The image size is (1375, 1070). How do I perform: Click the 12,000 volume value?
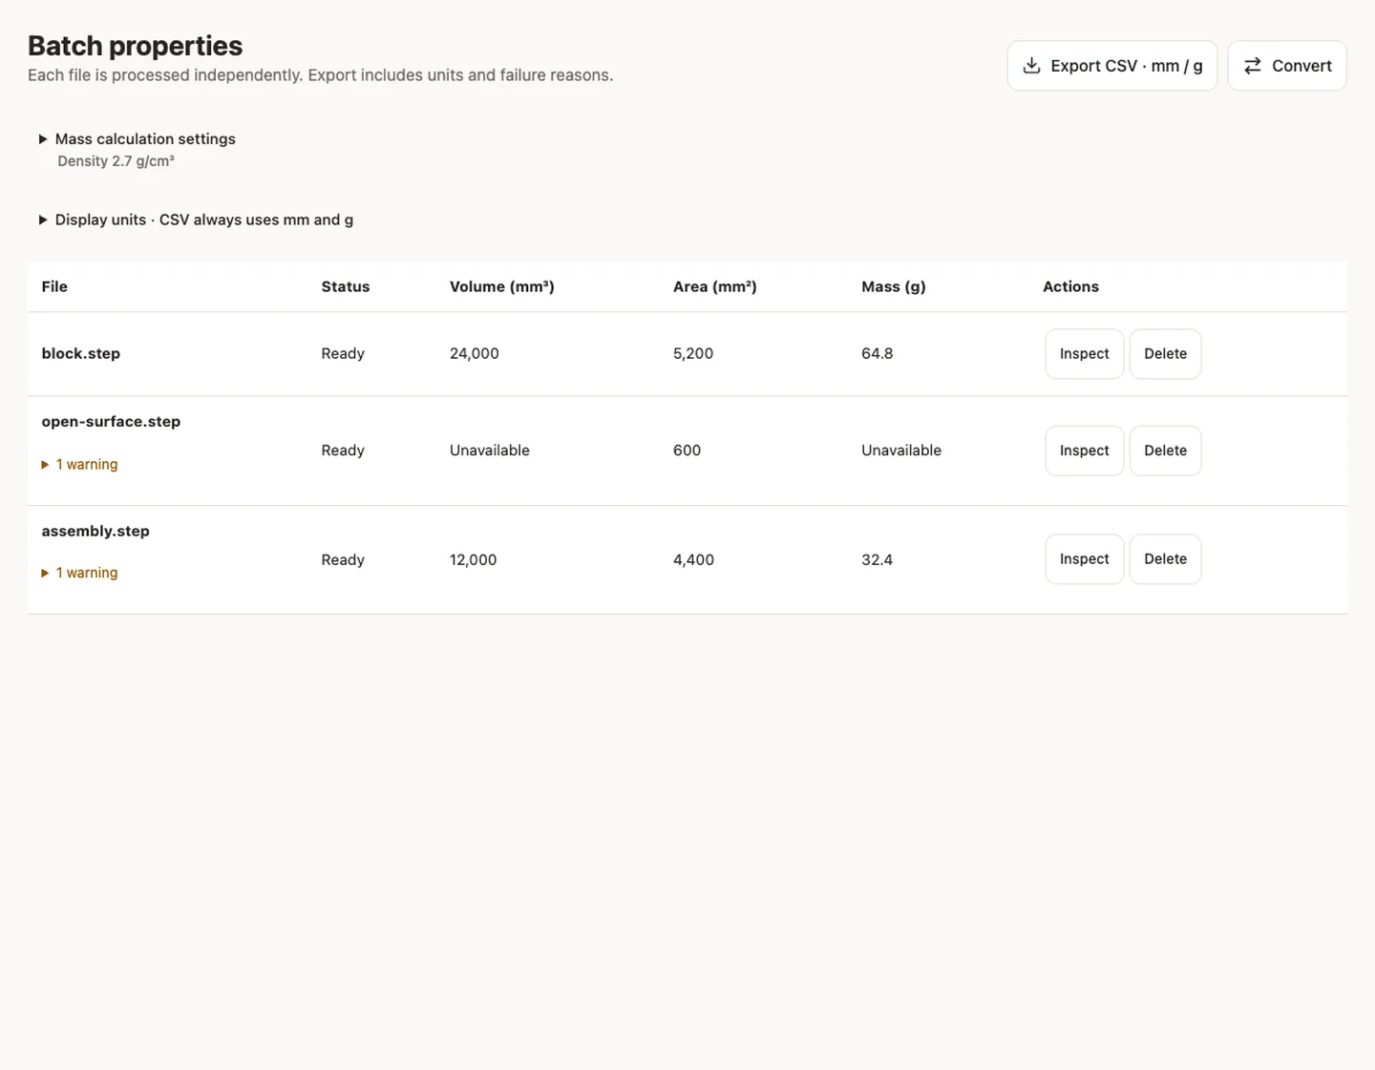[x=474, y=559]
